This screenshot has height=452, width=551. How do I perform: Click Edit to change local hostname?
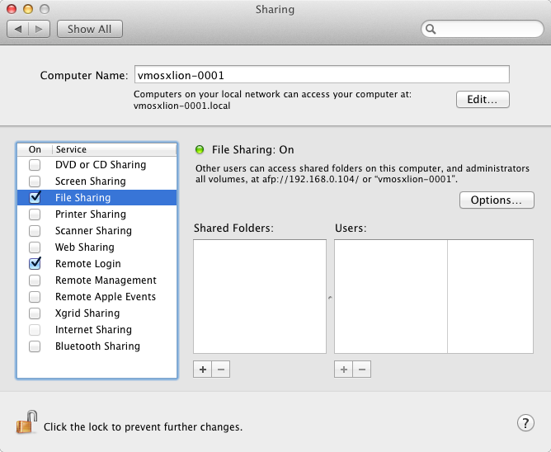click(x=483, y=99)
